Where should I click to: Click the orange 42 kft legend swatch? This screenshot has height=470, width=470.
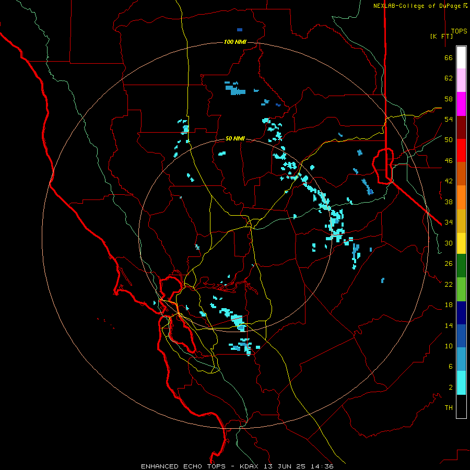[x=461, y=197]
